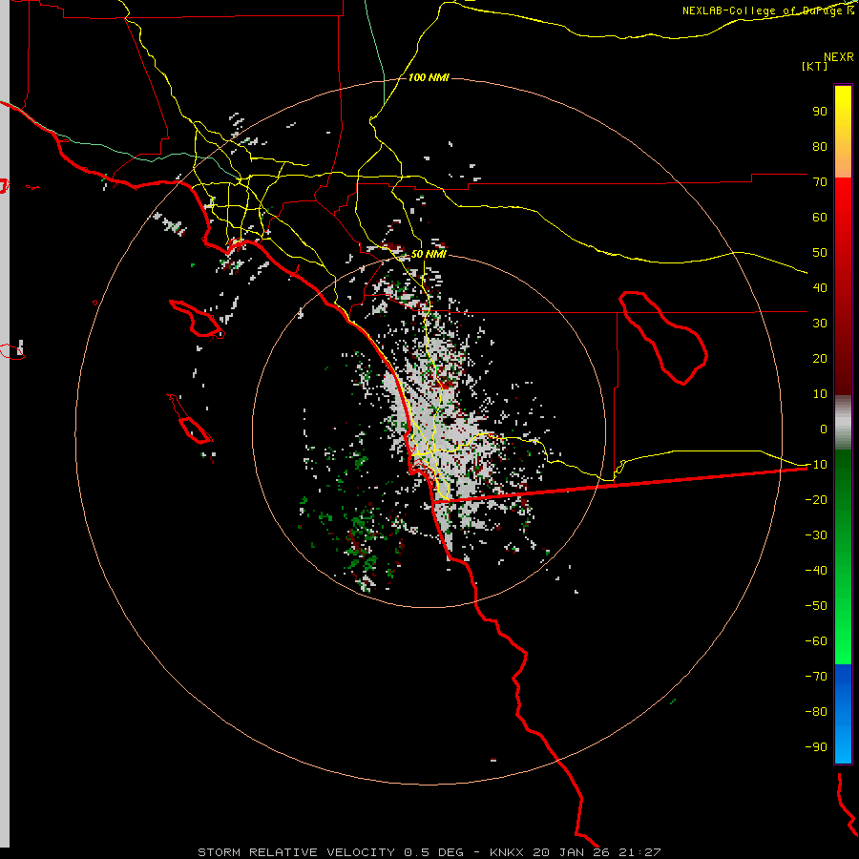Screen dimensions: 859x859
Task: Click the Salton Sea outline on the map
Action: (x=663, y=338)
